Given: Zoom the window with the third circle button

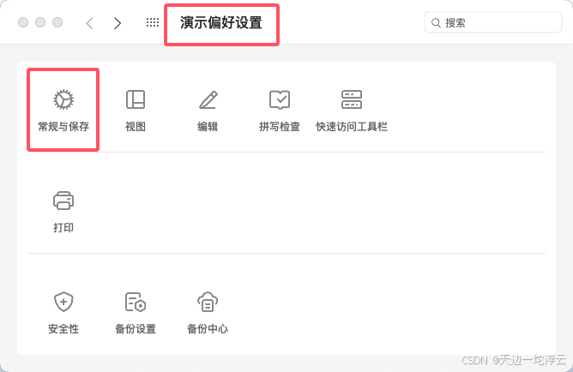Looking at the screenshot, I should (x=57, y=22).
